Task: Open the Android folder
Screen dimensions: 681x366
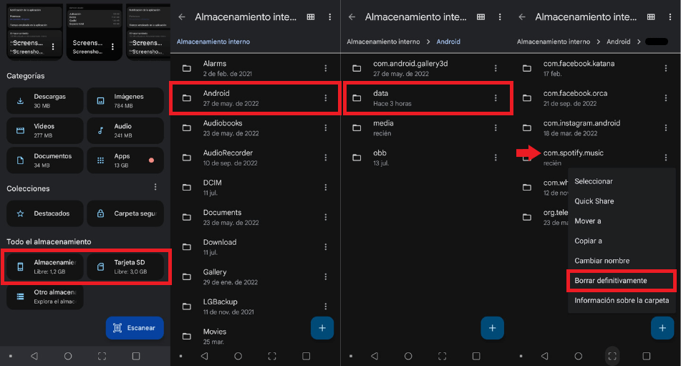Action: click(255, 98)
